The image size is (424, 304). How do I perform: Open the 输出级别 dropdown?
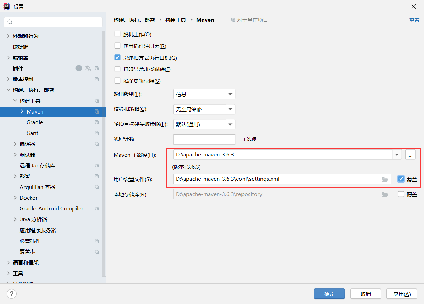tap(204, 94)
